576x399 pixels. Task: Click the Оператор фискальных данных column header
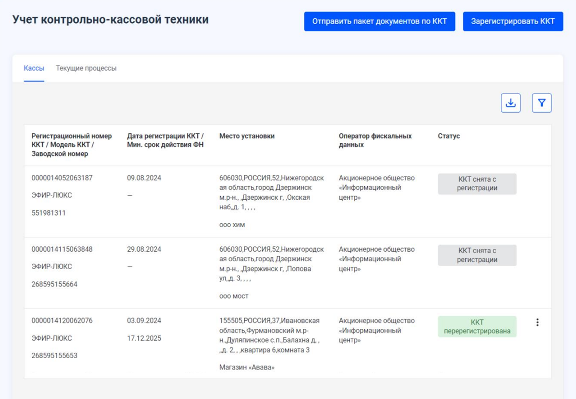pos(375,141)
